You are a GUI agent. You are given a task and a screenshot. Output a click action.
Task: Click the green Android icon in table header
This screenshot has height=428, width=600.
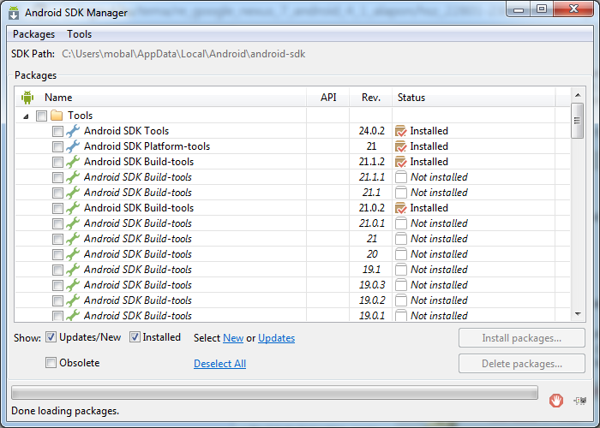click(x=27, y=98)
